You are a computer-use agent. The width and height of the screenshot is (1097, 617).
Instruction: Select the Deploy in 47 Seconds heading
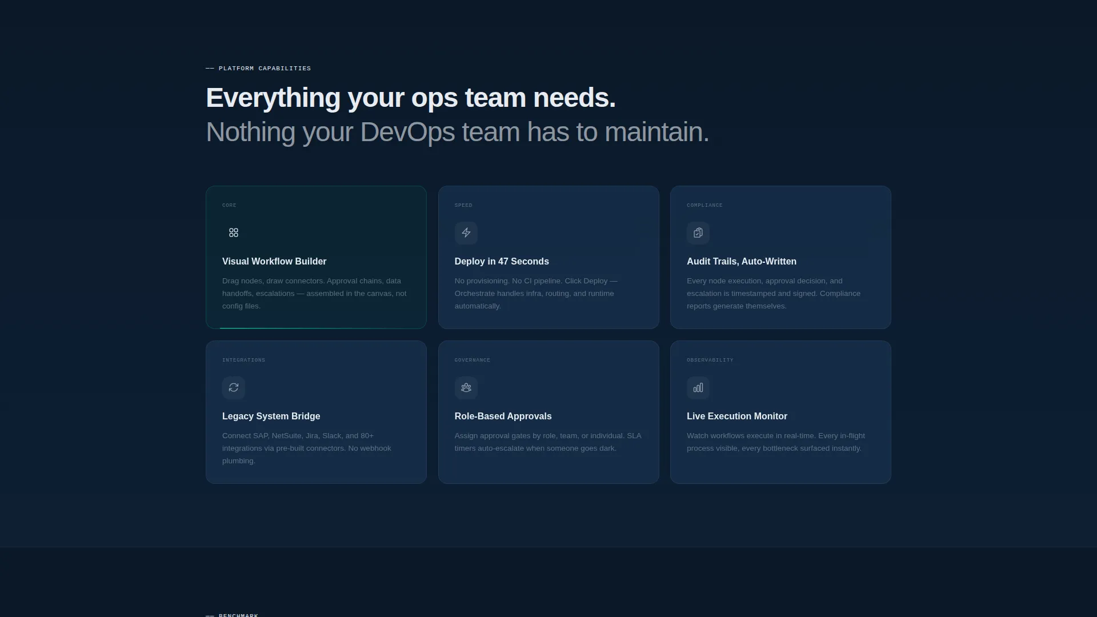click(x=502, y=261)
